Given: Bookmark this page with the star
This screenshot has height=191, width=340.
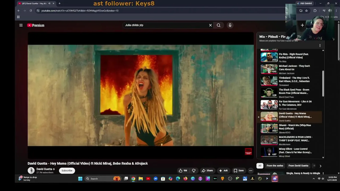Looking at the screenshot, I should point(307,11).
